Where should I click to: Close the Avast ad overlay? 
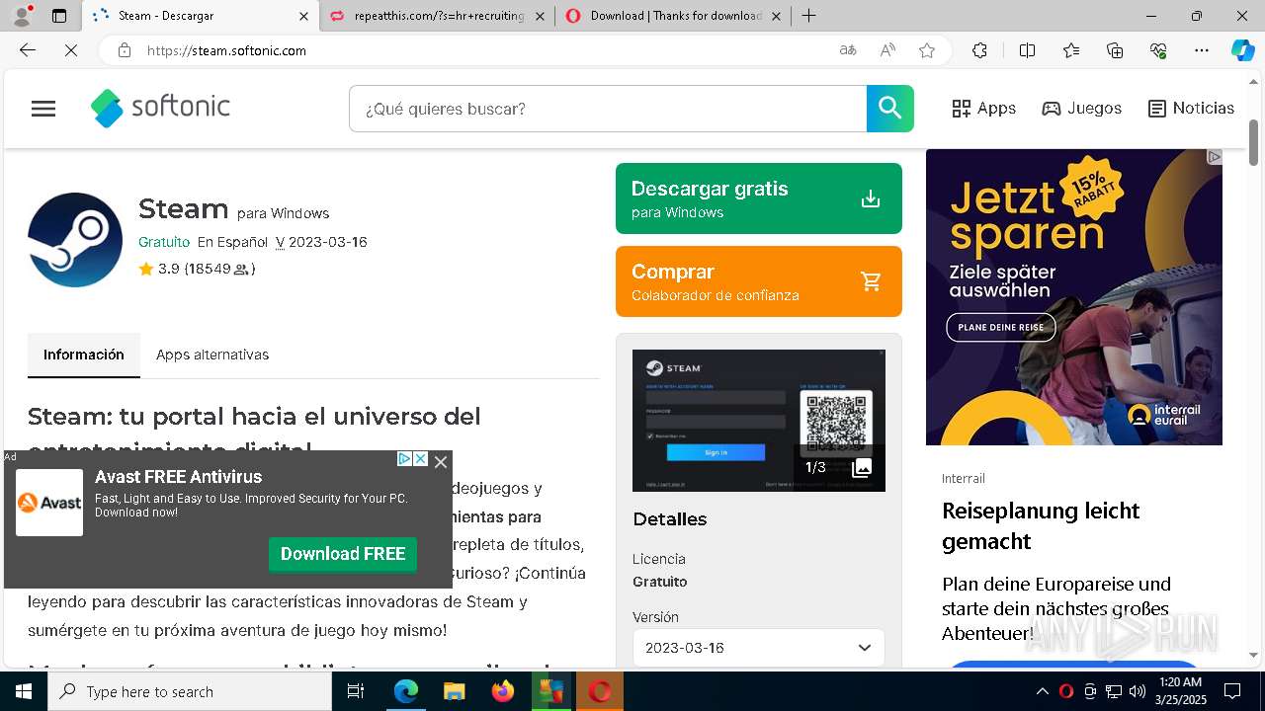[441, 461]
